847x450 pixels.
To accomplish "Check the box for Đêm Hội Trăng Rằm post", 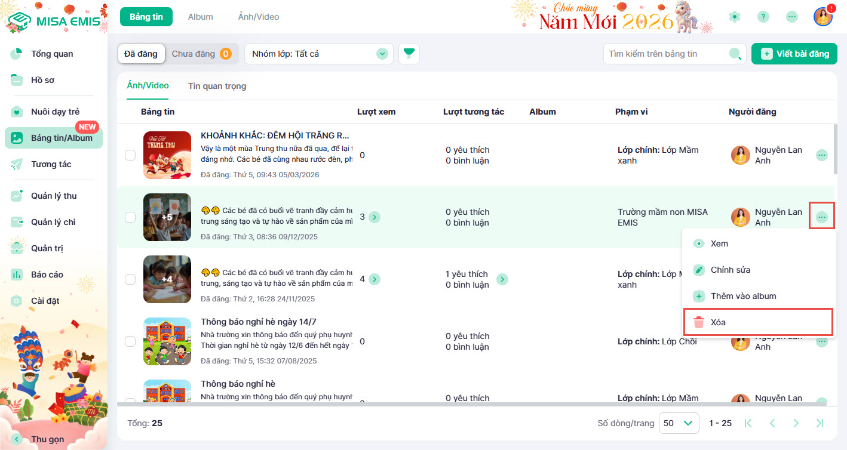I will [x=130, y=155].
